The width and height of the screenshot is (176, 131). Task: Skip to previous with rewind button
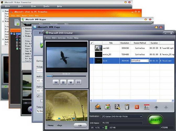pos(56,82)
